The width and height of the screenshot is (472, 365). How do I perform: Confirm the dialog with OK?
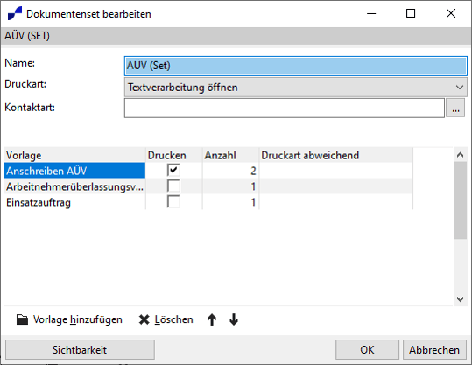point(367,349)
